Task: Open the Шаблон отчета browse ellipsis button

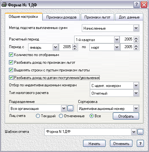Action: coord(140,132)
